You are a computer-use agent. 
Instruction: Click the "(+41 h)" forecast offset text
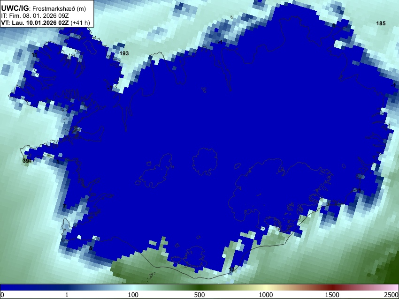tap(80, 22)
